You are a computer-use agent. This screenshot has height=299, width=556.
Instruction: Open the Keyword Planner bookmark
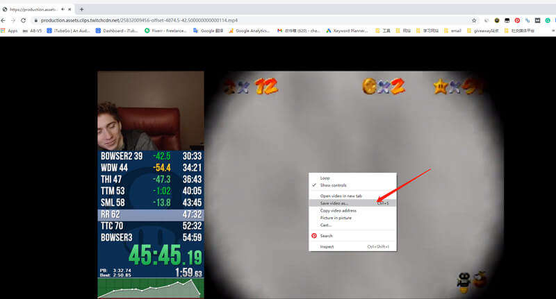[x=347, y=31]
